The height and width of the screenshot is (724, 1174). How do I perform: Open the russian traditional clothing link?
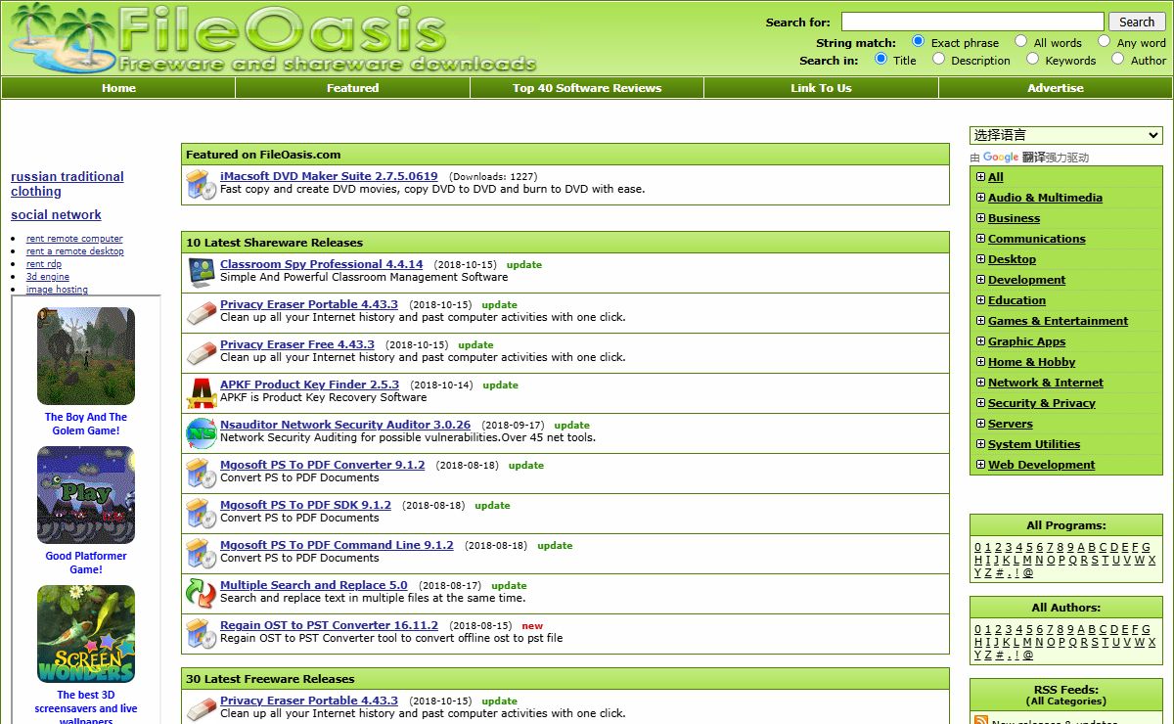68,184
